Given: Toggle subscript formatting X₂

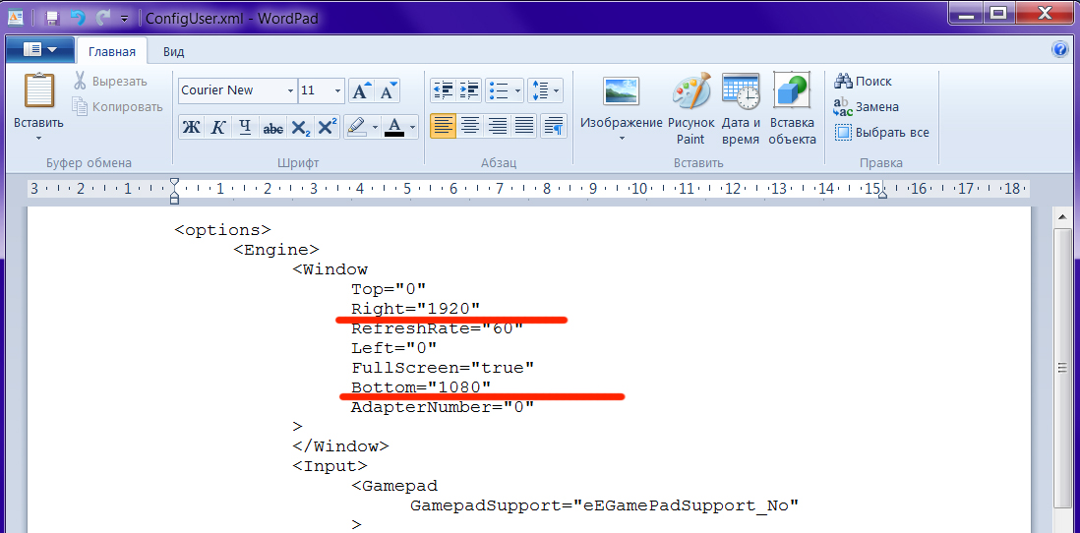Looking at the screenshot, I should pos(300,128).
